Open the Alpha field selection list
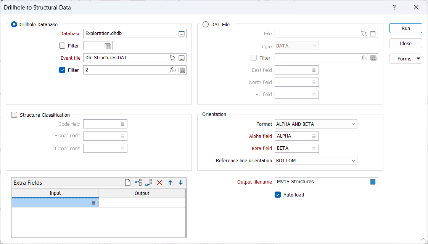Screen dimensions: 428x244 click(315, 136)
